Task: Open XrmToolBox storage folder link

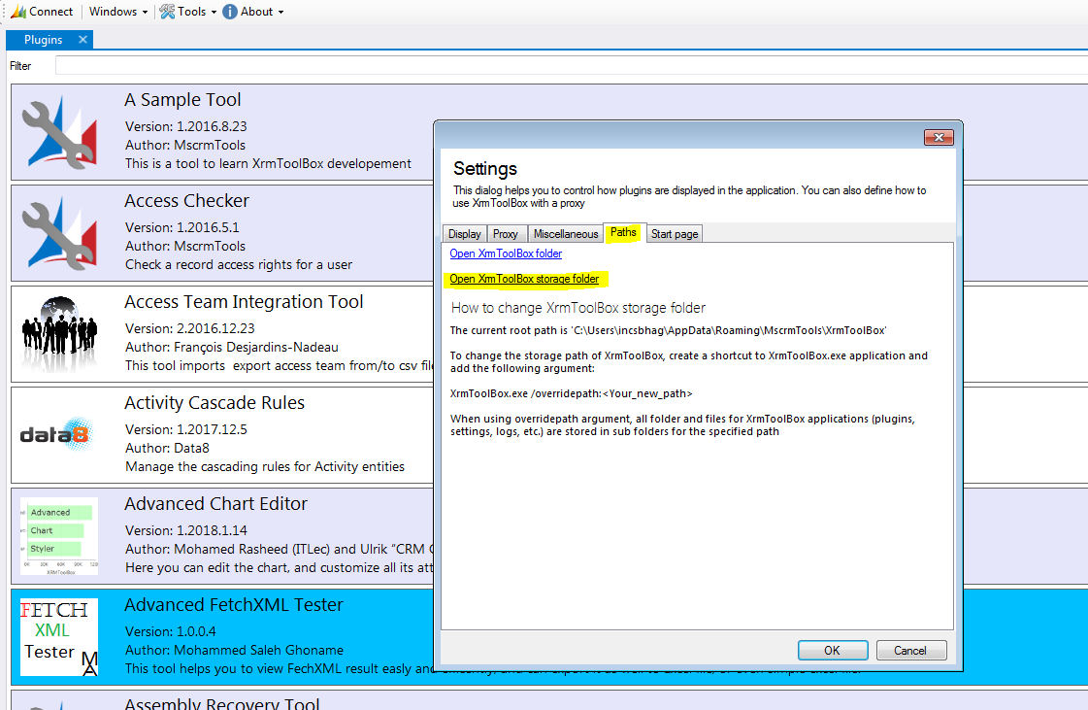Action: tap(524, 279)
